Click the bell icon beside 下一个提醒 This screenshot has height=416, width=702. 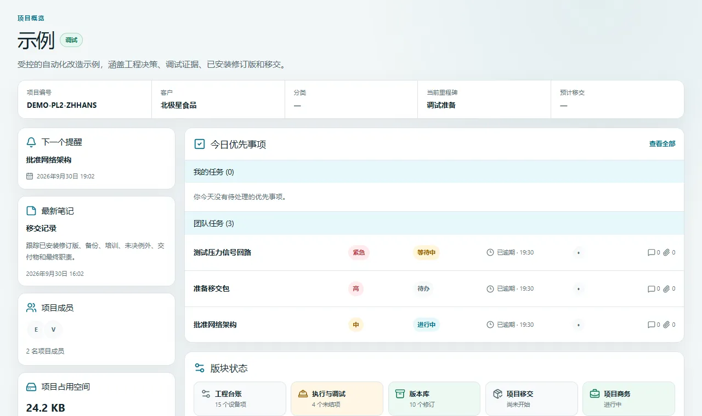31,142
